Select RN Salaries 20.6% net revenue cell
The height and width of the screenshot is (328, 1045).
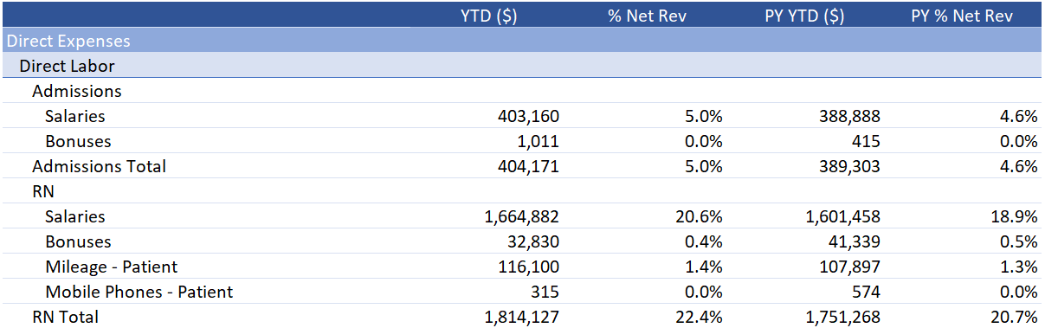click(703, 216)
